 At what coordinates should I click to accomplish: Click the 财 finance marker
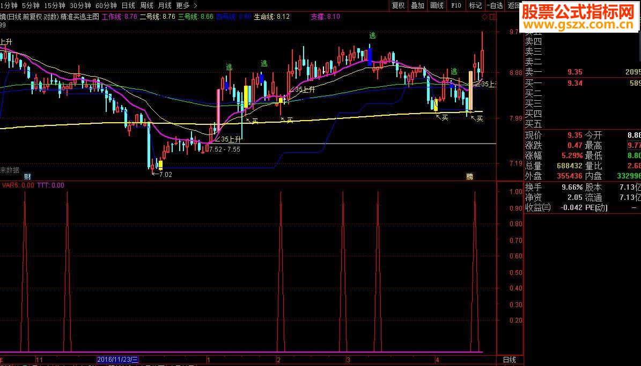[x=27, y=177]
